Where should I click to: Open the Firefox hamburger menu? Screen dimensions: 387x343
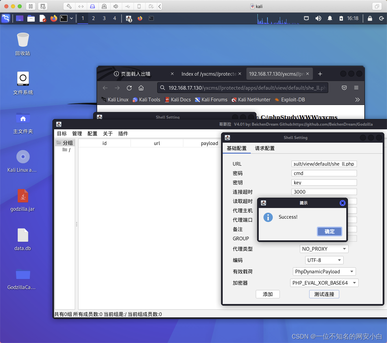[356, 88]
